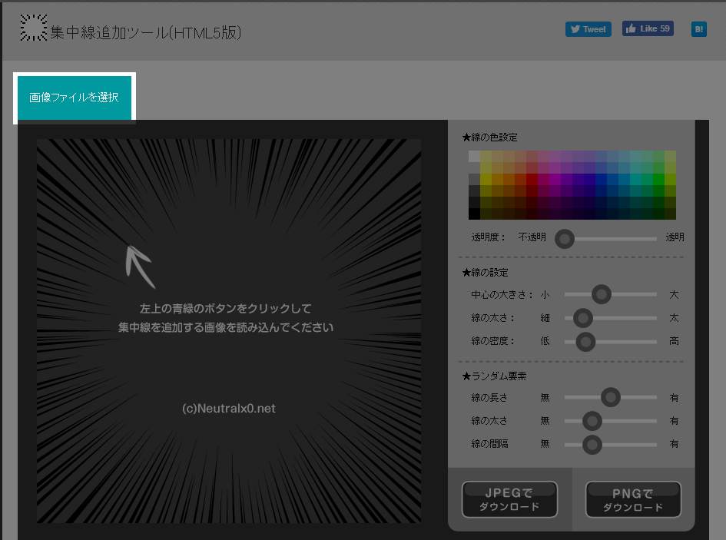
Task: Click the 線の間隔 random slider handle
Action: (x=592, y=444)
